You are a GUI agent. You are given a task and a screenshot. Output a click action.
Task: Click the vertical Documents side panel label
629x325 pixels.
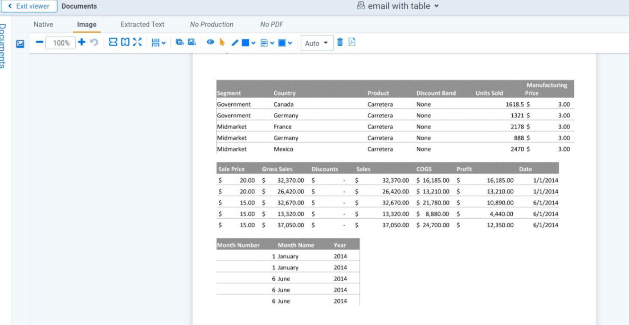[x=4, y=46]
